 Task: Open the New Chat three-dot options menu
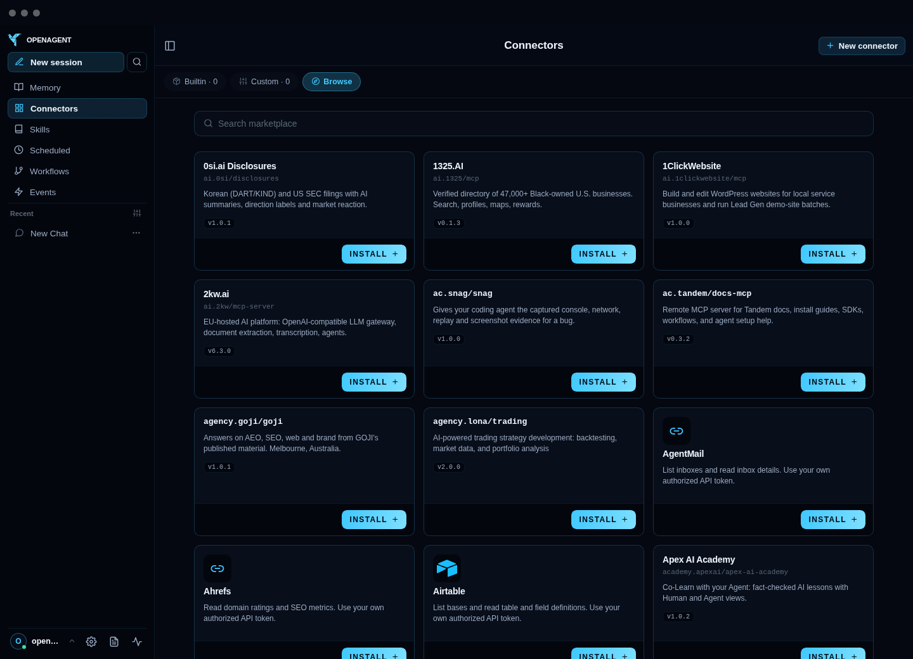tap(136, 233)
